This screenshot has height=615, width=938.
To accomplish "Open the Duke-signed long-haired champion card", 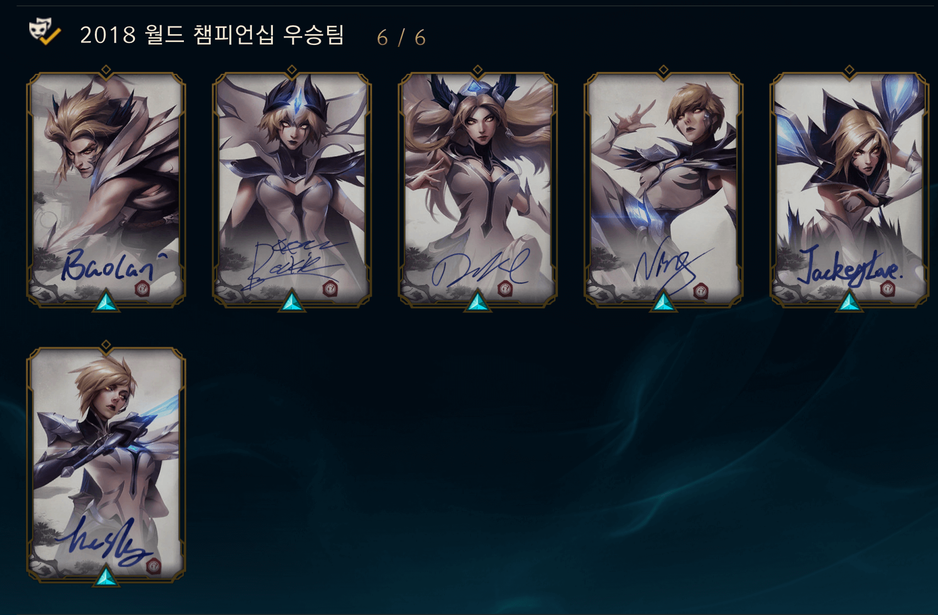I will pyautogui.click(x=478, y=190).
